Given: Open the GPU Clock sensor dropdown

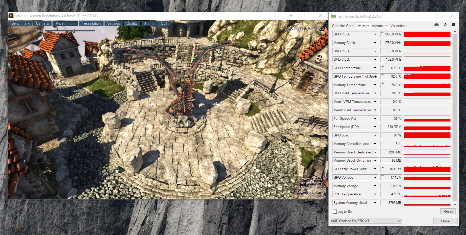Looking at the screenshot, I should pos(375,34).
